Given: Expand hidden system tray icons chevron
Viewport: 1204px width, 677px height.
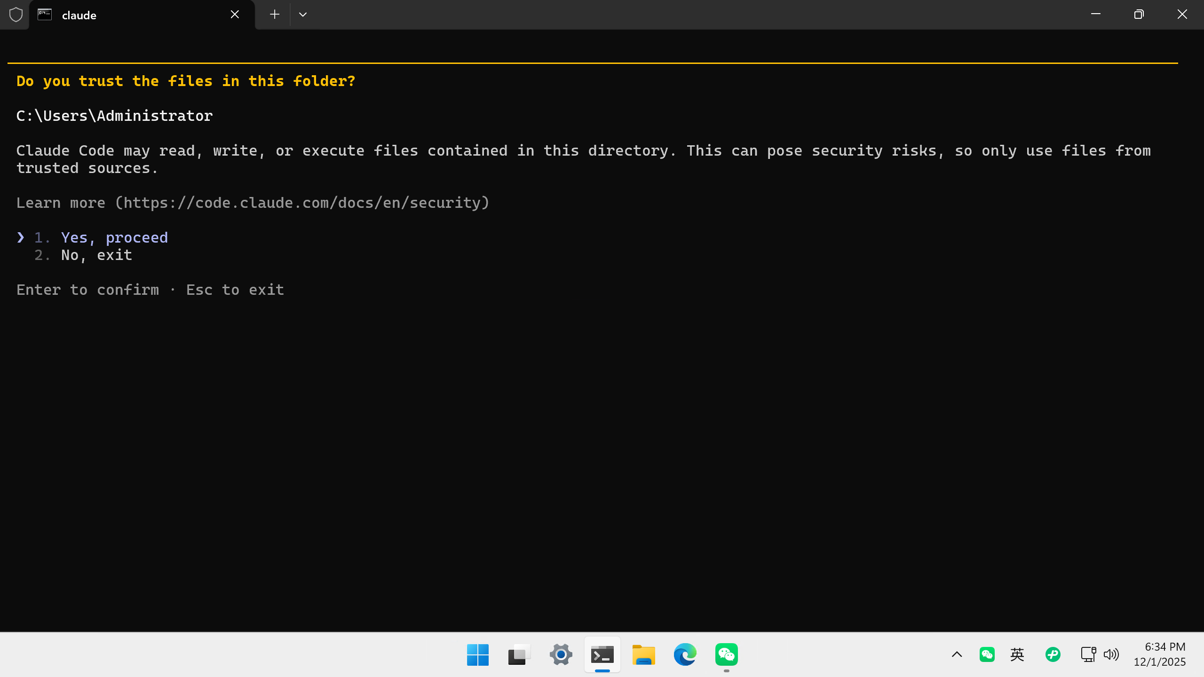Looking at the screenshot, I should pyautogui.click(x=957, y=654).
